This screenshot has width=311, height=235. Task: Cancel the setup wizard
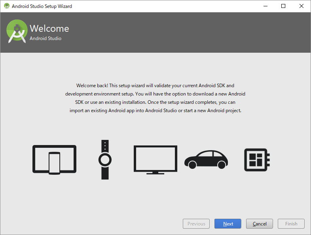[x=260, y=224]
